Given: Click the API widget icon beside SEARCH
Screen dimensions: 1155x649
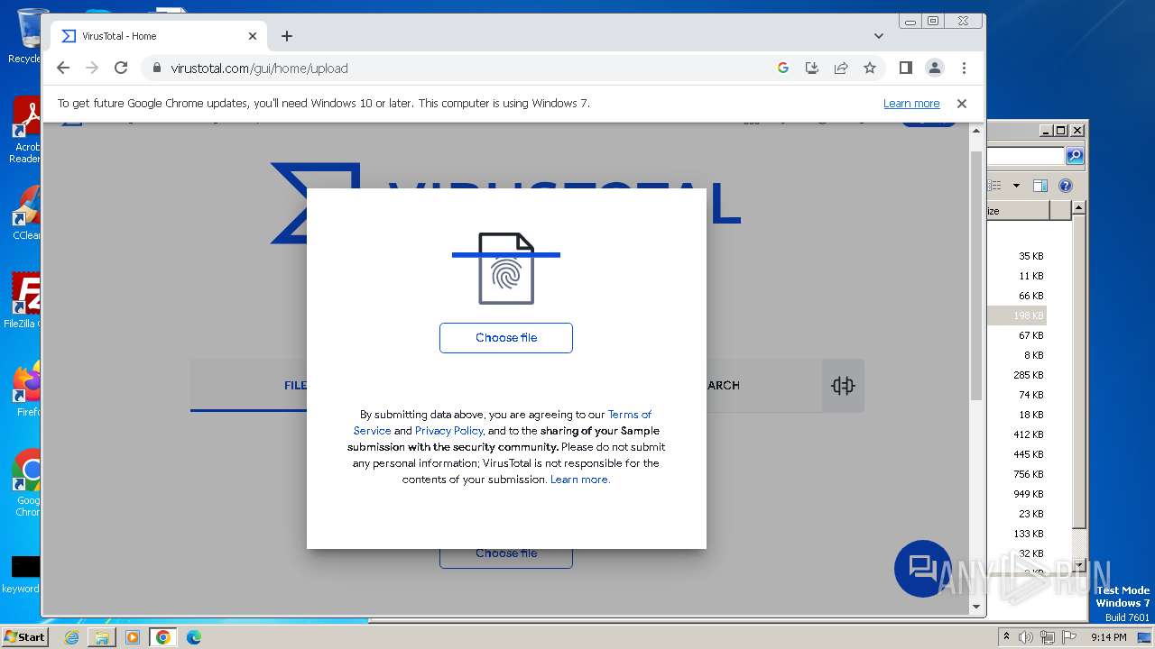Looking at the screenshot, I should click(843, 386).
